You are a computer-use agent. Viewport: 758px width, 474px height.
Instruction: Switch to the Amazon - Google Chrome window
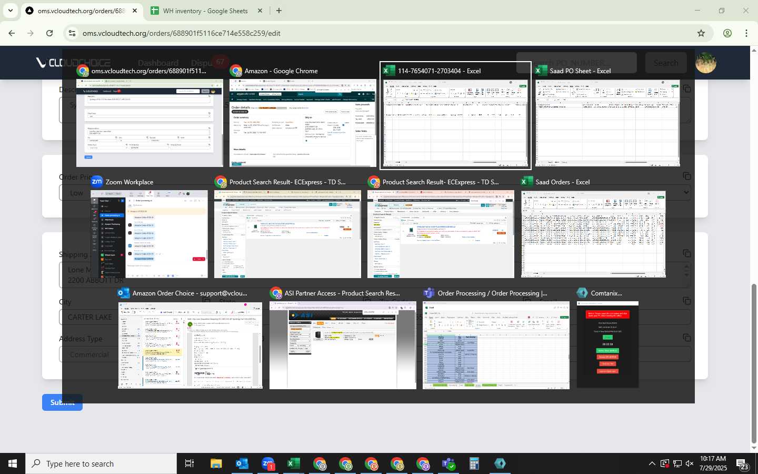(303, 123)
